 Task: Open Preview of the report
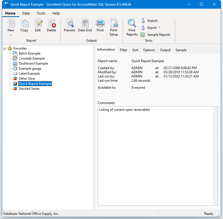[69, 23]
